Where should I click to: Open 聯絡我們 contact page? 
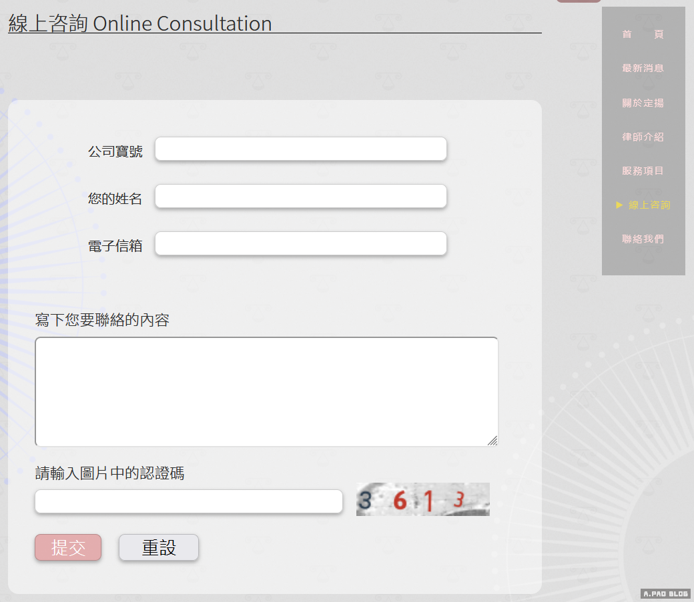(x=643, y=239)
